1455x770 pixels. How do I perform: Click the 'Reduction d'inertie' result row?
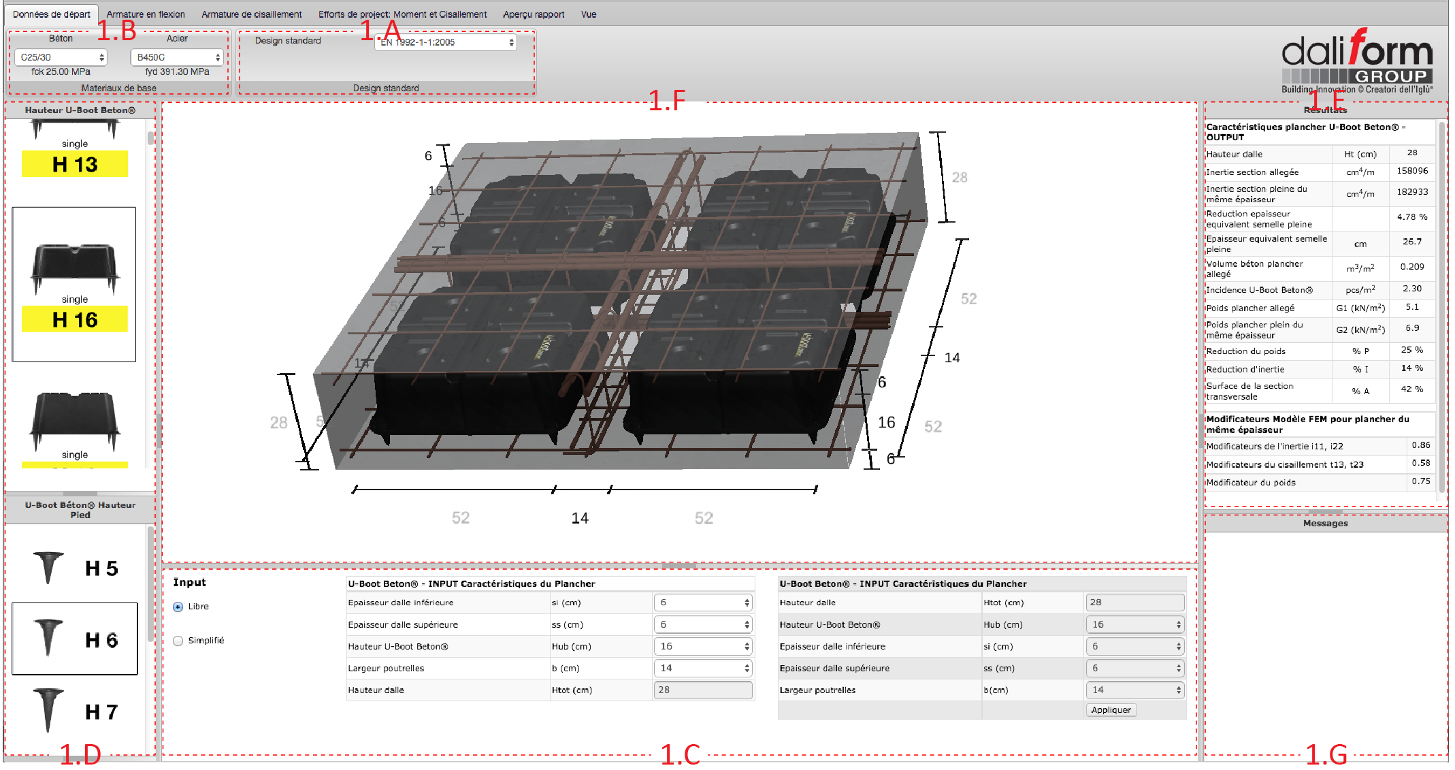[1320, 370]
